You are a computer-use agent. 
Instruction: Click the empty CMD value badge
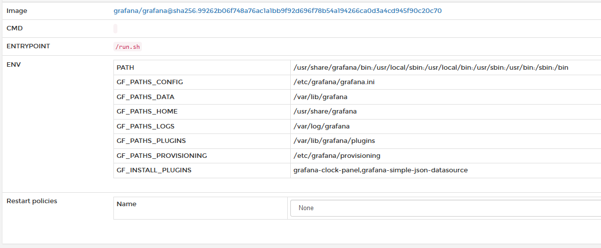(115, 28)
